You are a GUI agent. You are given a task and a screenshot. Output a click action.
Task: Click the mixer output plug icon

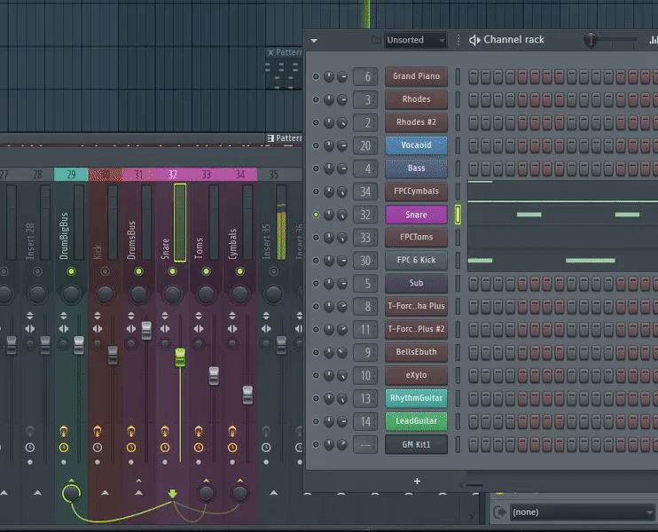click(x=500, y=512)
